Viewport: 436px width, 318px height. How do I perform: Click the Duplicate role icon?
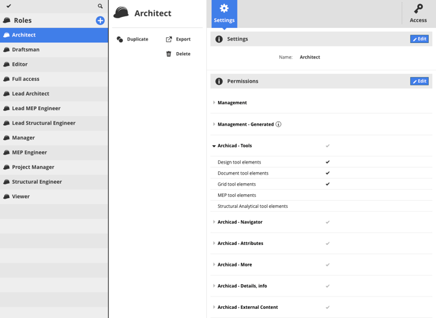tap(120, 39)
